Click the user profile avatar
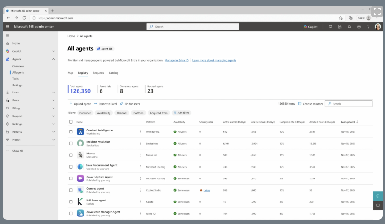This screenshot has width=385, height=224. 378,27
